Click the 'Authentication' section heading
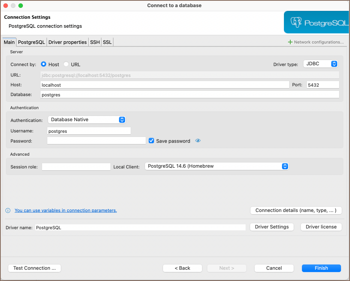 point(24,108)
